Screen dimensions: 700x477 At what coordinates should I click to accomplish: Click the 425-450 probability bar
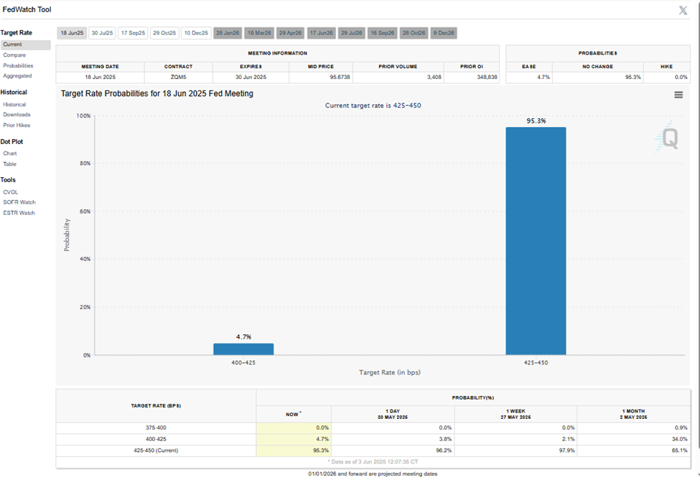tap(536, 241)
